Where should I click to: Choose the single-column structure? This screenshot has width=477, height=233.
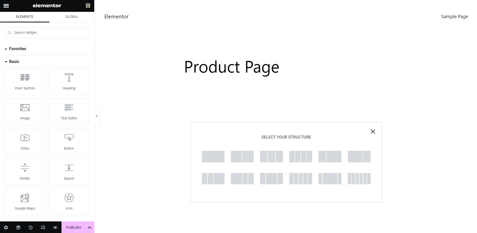click(213, 157)
